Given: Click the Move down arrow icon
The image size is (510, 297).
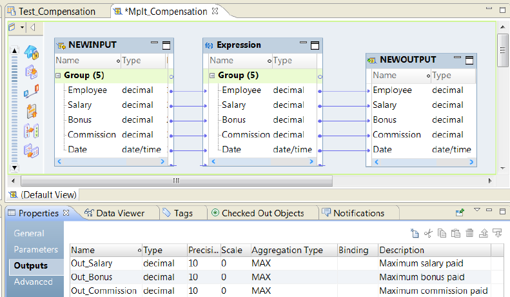Looking at the screenshot, I should [x=496, y=234].
